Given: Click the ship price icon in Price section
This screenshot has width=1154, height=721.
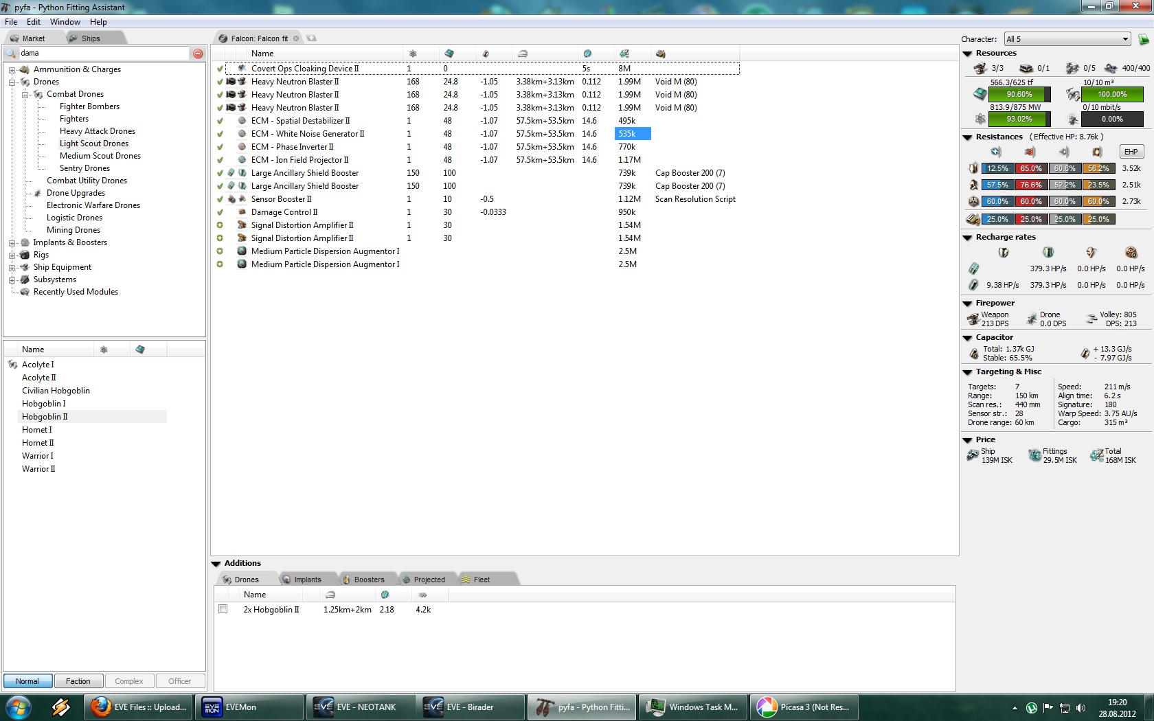Looking at the screenshot, I should [973, 455].
